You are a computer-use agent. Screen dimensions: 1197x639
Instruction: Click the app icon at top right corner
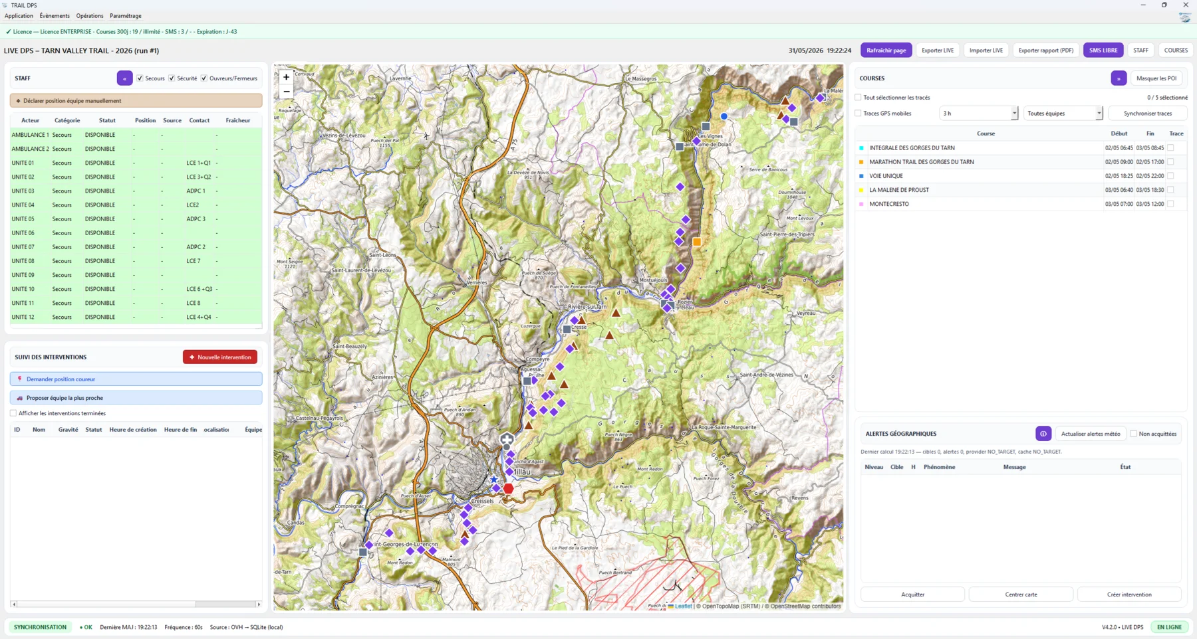1185,17
